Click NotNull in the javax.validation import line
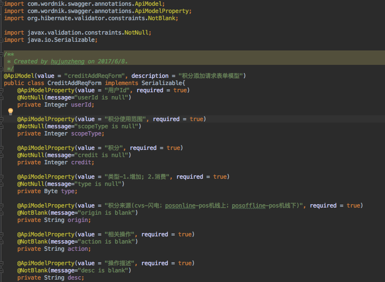This screenshot has height=282, width=385. pyautogui.click(x=136, y=33)
